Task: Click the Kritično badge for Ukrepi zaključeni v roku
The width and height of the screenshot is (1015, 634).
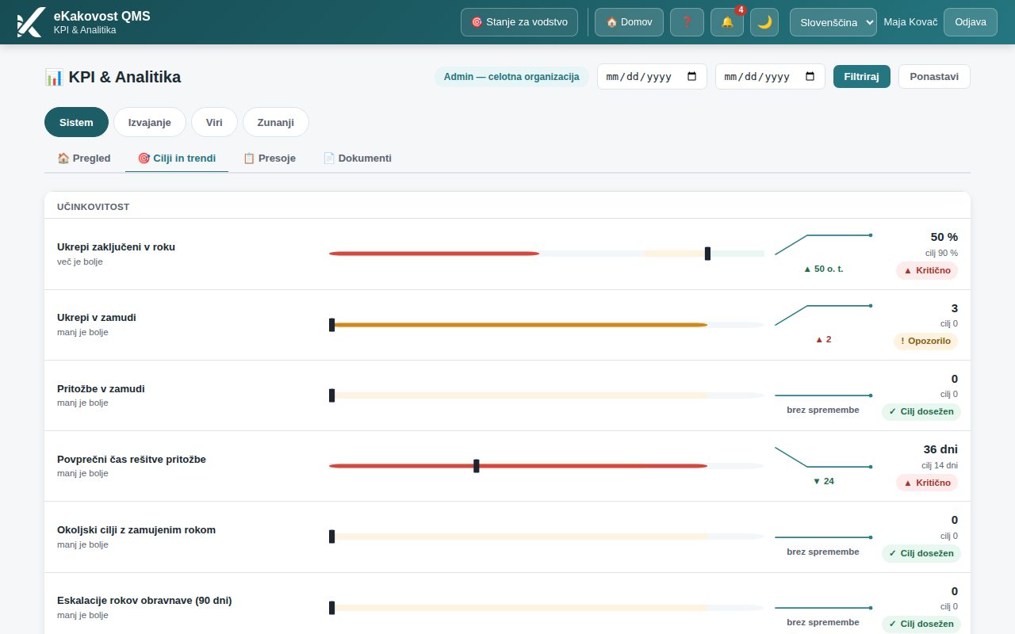Action: [x=927, y=270]
